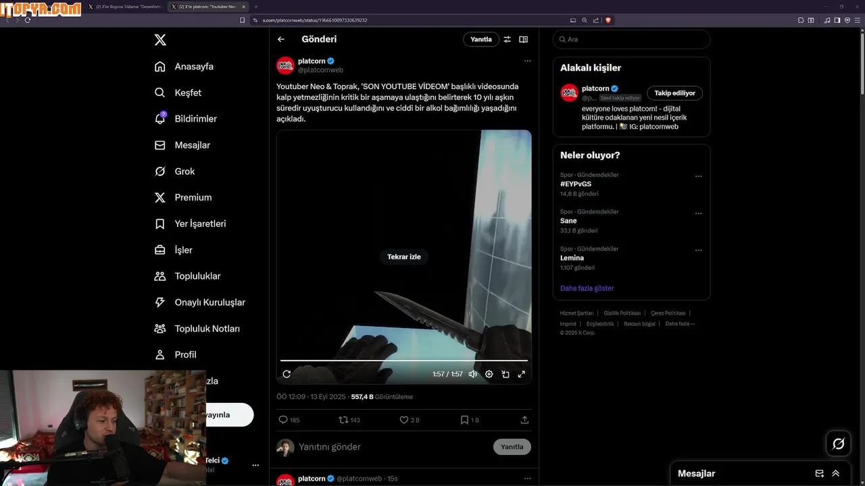Go to Anasayfa home page
This screenshot has width=865, height=486.
(x=184, y=66)
